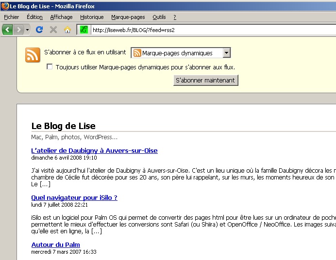Viewport: 336px width, 260px height.
Task: Open the Marque-pages dynamiques dropdown
Action: coord(181,53)
